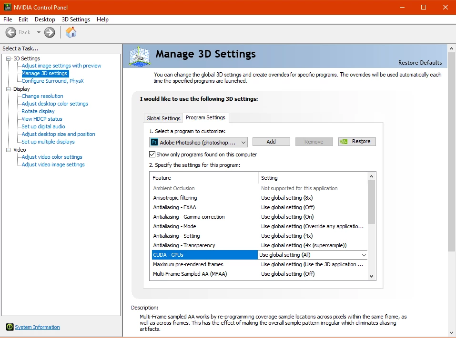The height and width of the screenshot is (338, 456).
Task: Click Use global setting (8x) value
Action: [287, 198]
